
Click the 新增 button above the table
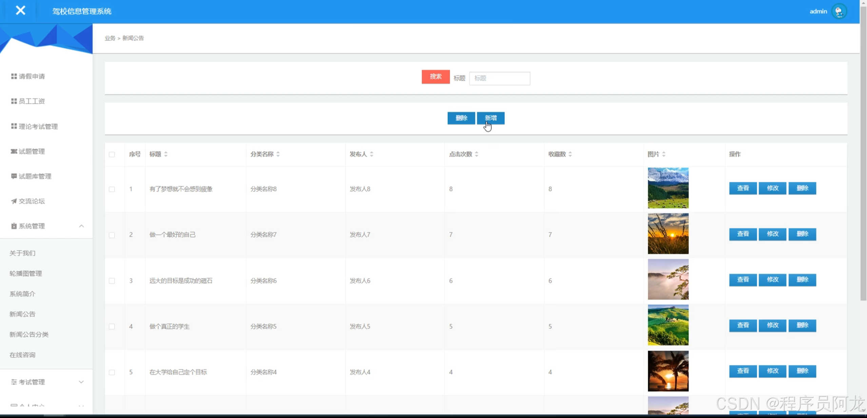tap(490, 118)
